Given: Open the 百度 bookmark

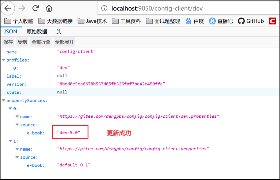Looking at the screenshot, I should click(x=195, y=21).
